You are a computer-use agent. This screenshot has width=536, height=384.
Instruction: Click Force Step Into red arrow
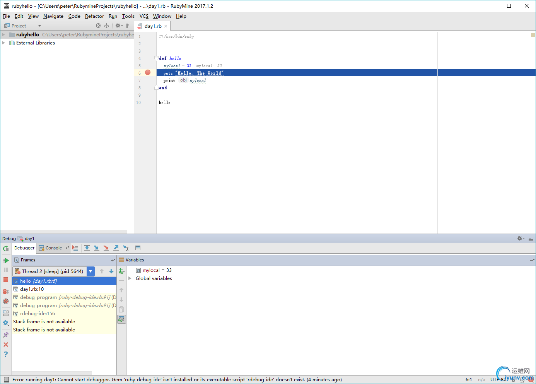coord(106,248)
